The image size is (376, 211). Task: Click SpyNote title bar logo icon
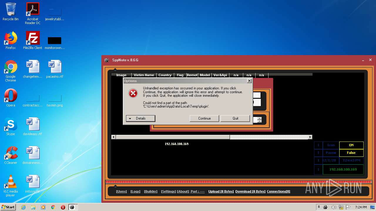tap(107, 60)
